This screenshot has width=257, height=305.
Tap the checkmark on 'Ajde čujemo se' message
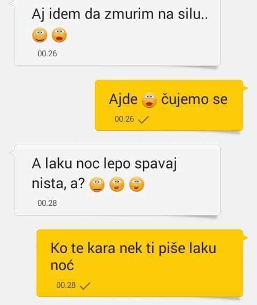click(143, 120)
